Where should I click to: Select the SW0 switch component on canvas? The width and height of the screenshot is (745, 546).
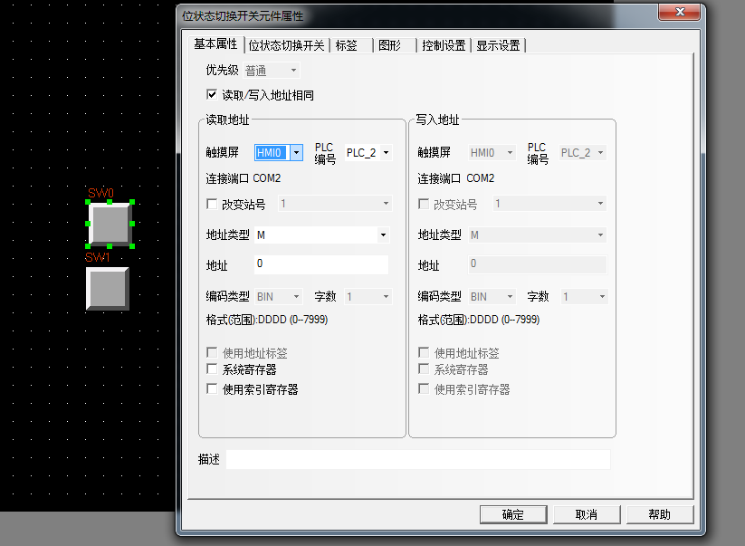[110, 223]
